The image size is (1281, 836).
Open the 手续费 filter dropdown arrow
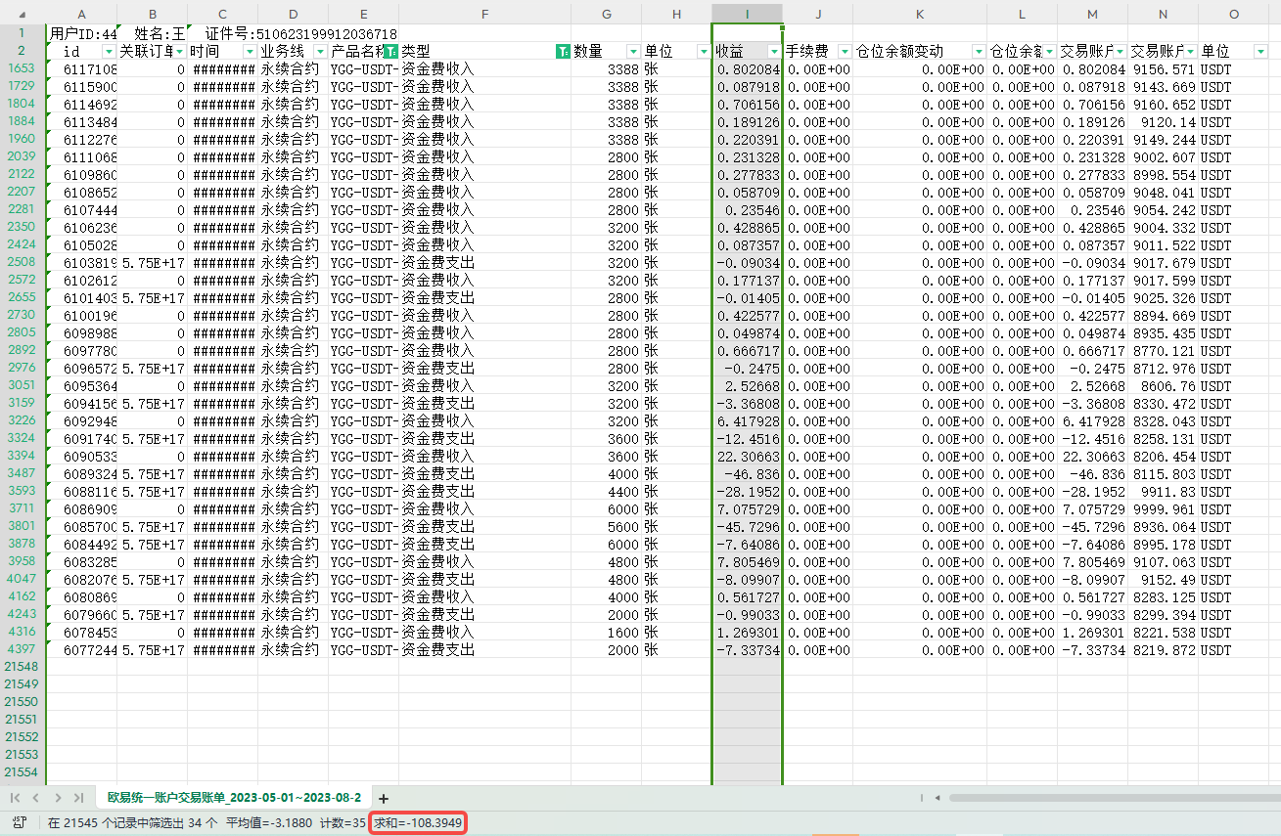pyautogui.click(x=845, y=51)
